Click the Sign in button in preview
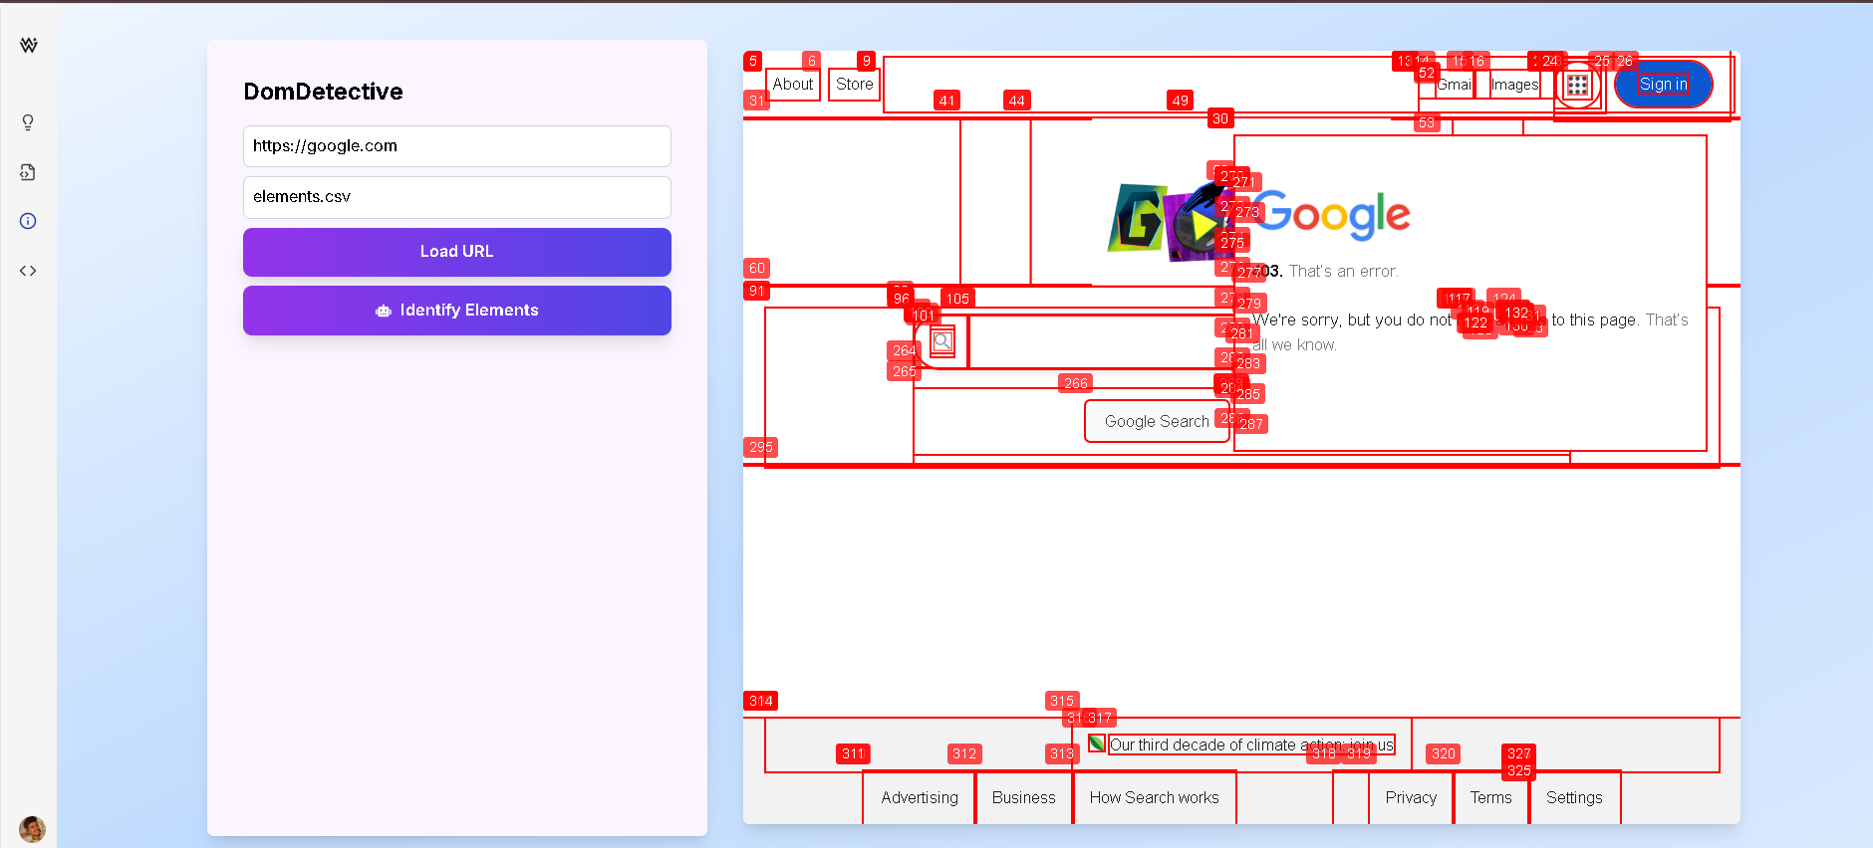 click(1664, 85)
